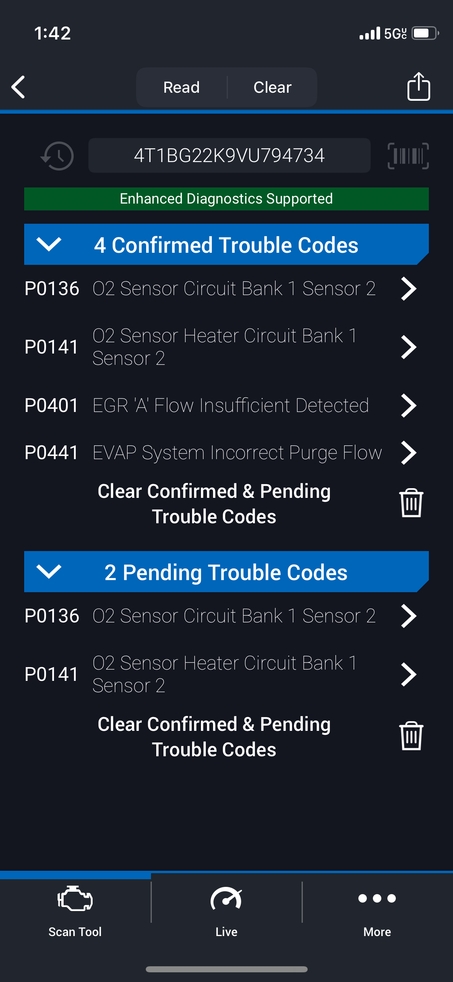
Task: Tap trash icon under pending codes
Action: 411,736
